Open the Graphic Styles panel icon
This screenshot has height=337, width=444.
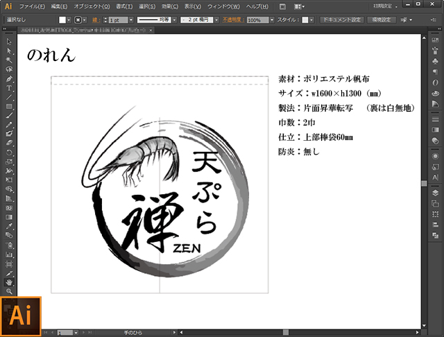tap(435, 167)
